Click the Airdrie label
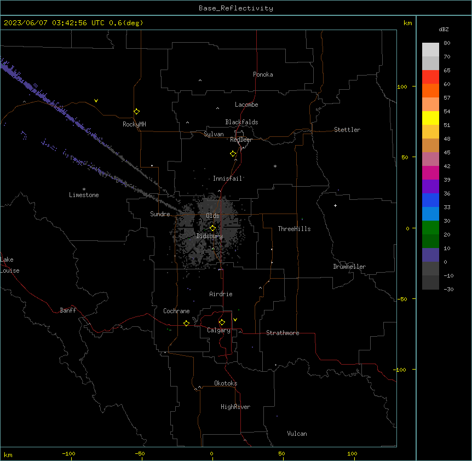The width and height of the screenshot is (472, 461). coord(221,294)
